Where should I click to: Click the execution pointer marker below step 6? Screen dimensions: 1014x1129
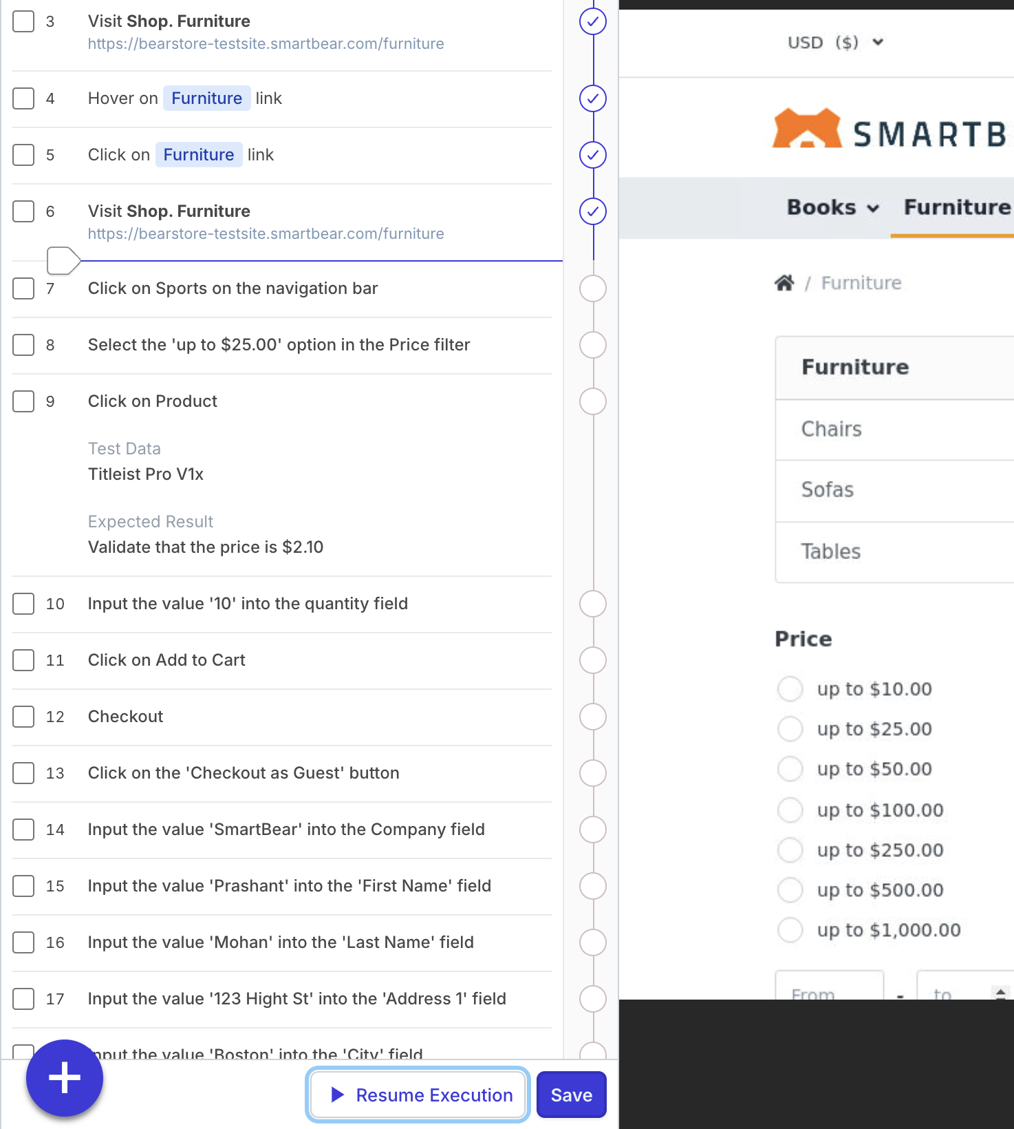click(x=63, y=261)
